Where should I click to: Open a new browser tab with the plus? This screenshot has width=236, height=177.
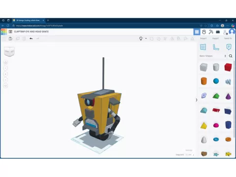click(x=48, y=21)
